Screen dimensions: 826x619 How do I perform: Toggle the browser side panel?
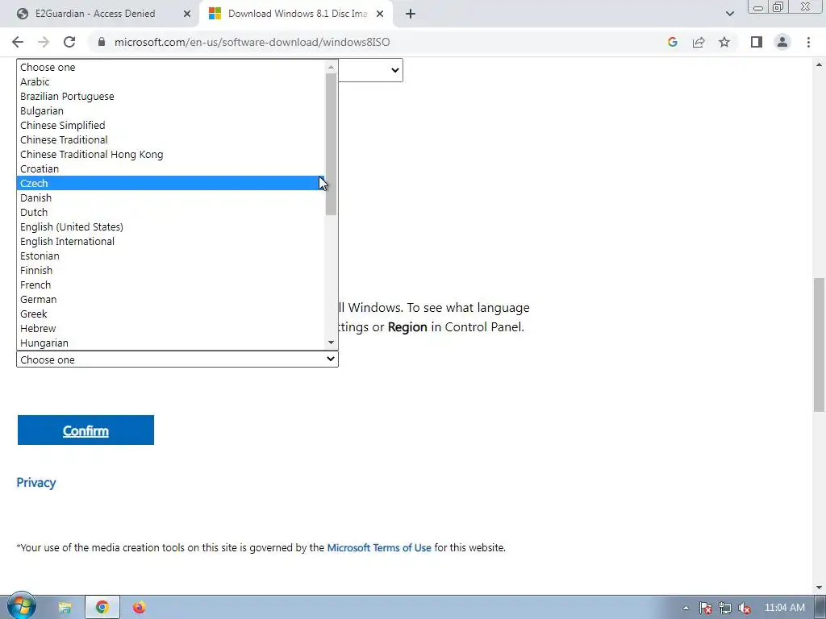click(757, 42)
